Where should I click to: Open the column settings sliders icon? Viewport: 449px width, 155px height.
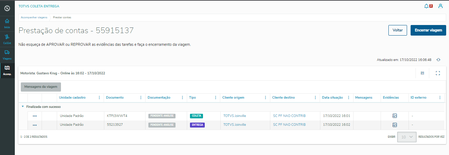[422, 73]
